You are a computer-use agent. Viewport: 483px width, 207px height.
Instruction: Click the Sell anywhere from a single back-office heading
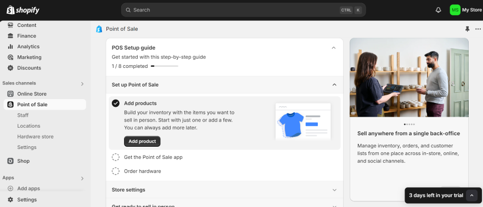coord(408,134)
